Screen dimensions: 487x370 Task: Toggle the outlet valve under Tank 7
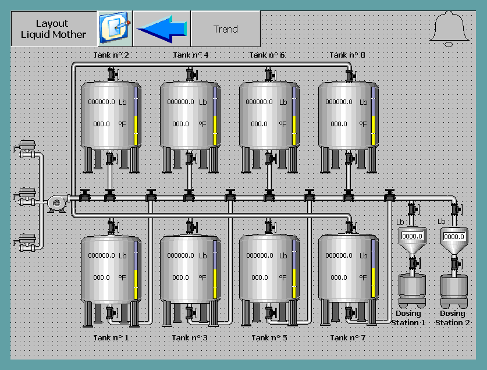350,312
